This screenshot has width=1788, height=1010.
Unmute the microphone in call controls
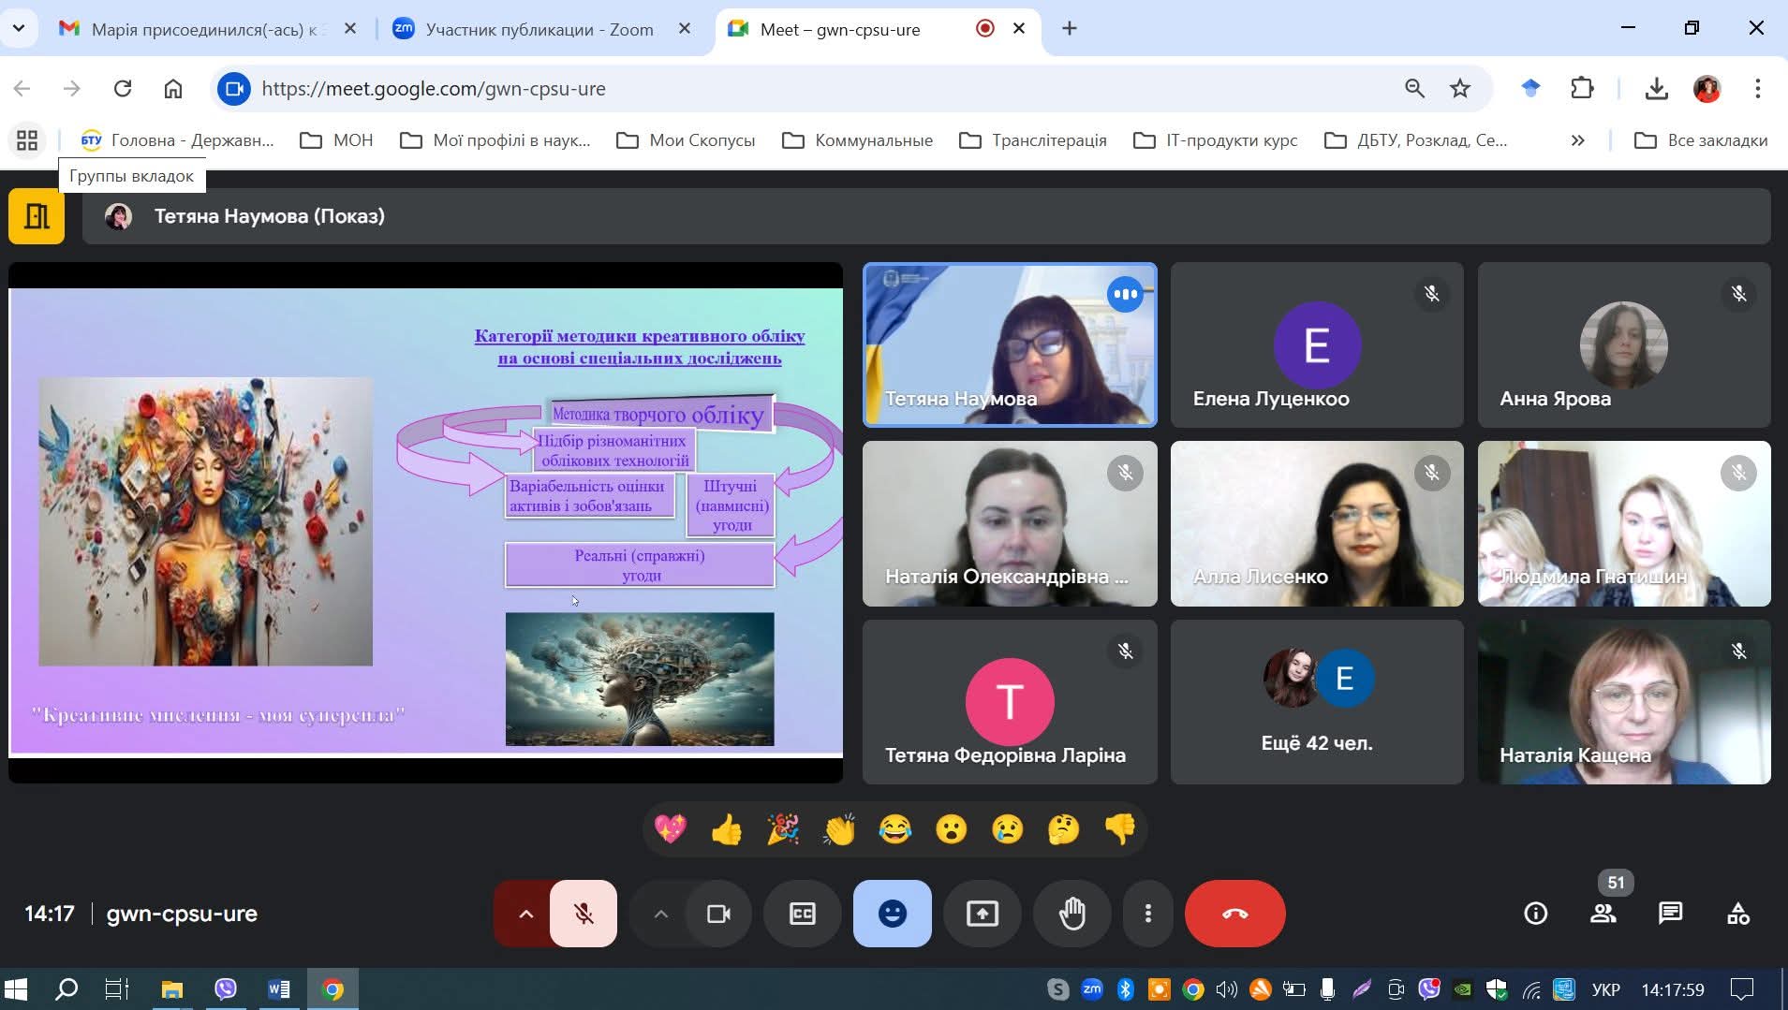pyautogui.click(x=584, y=914)
